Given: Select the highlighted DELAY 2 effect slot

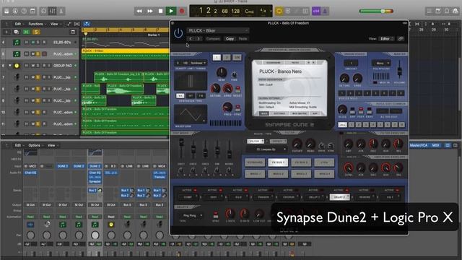Looking at the screenshot, I should 339,197.
